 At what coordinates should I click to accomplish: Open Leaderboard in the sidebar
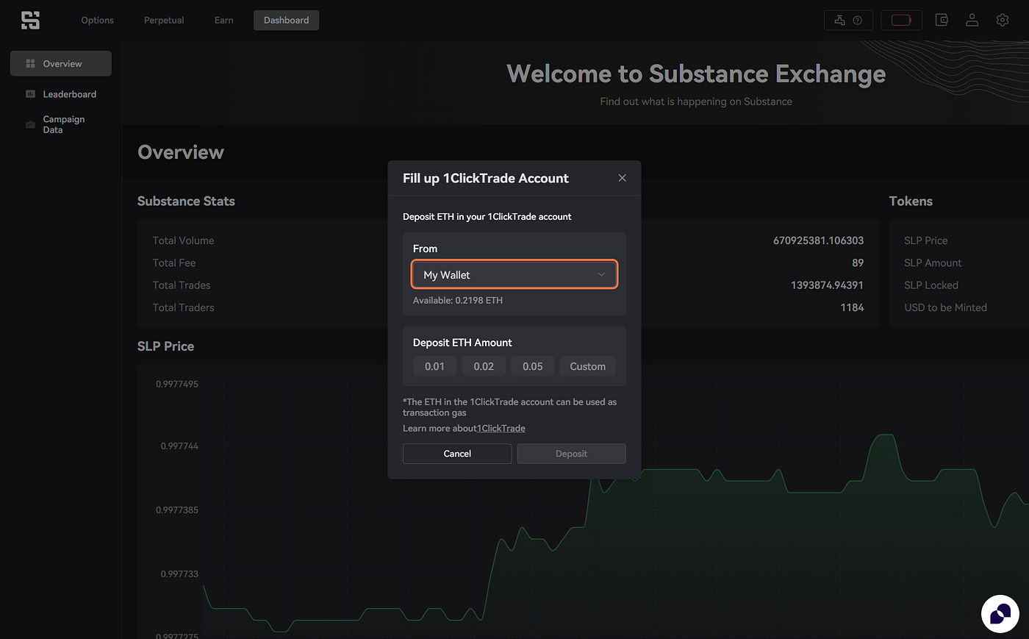click(x=69, y=94)
